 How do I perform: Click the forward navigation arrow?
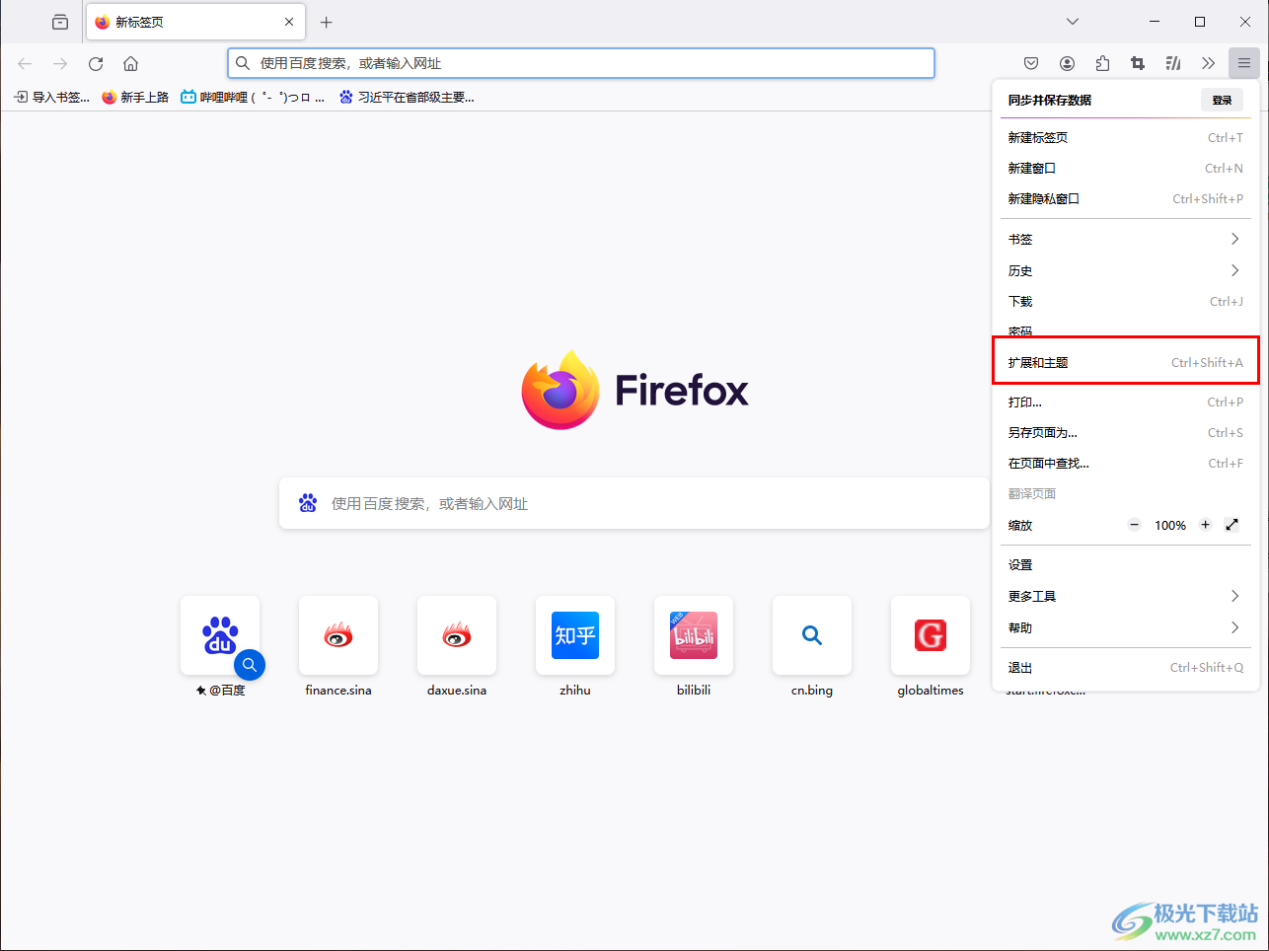tap(60, 63)
